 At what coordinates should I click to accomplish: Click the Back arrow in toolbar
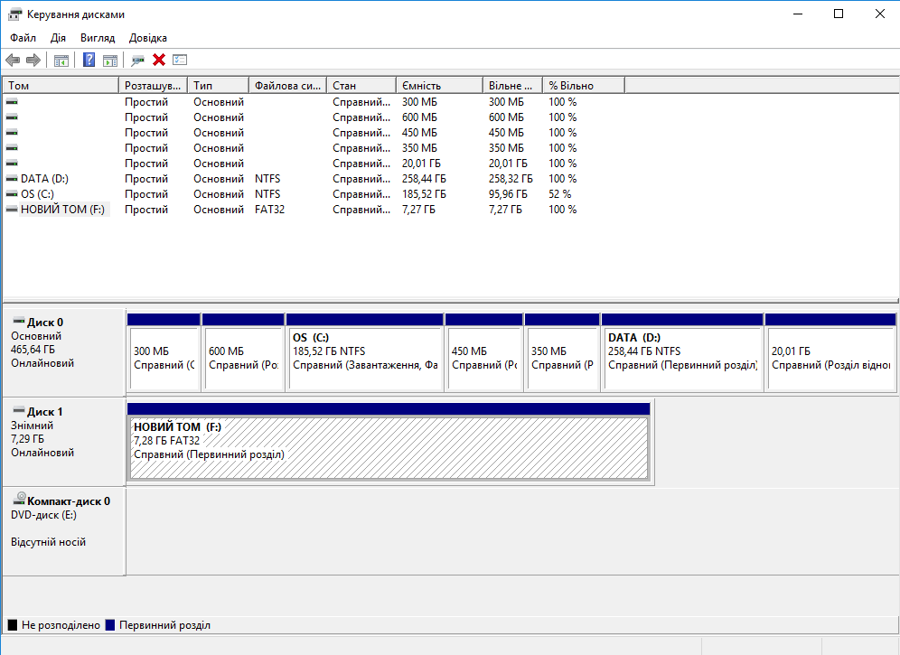coord(13,60)
